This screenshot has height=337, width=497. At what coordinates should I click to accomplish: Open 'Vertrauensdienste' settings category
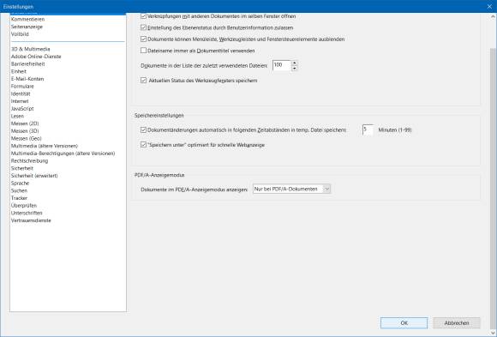(x=31, y=220)
